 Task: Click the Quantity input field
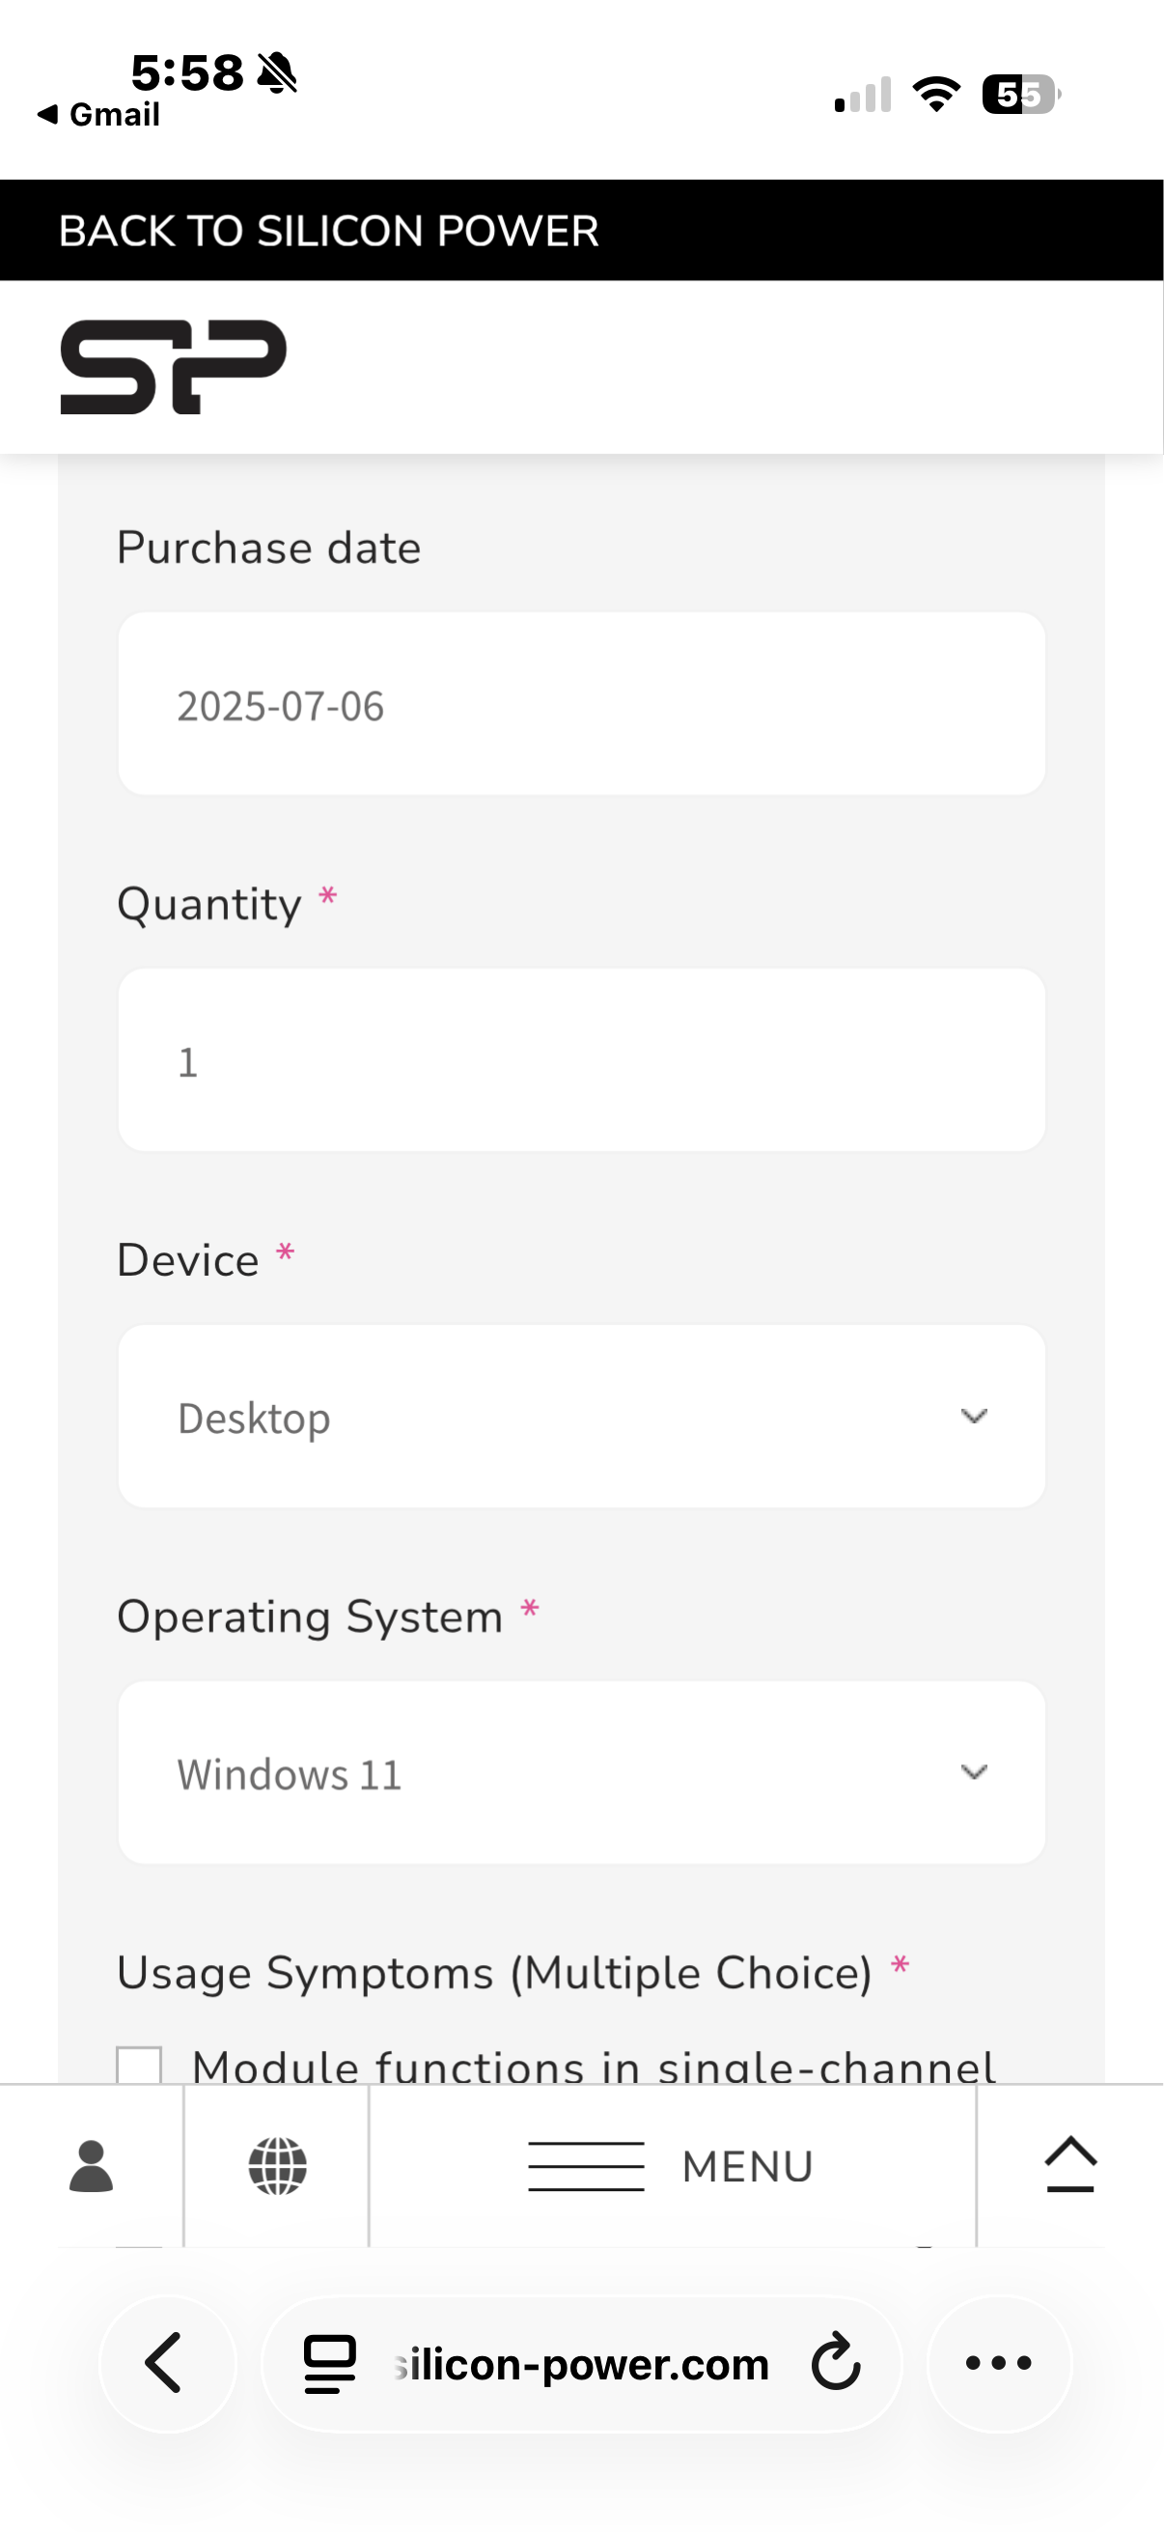tap(579, 1060)
